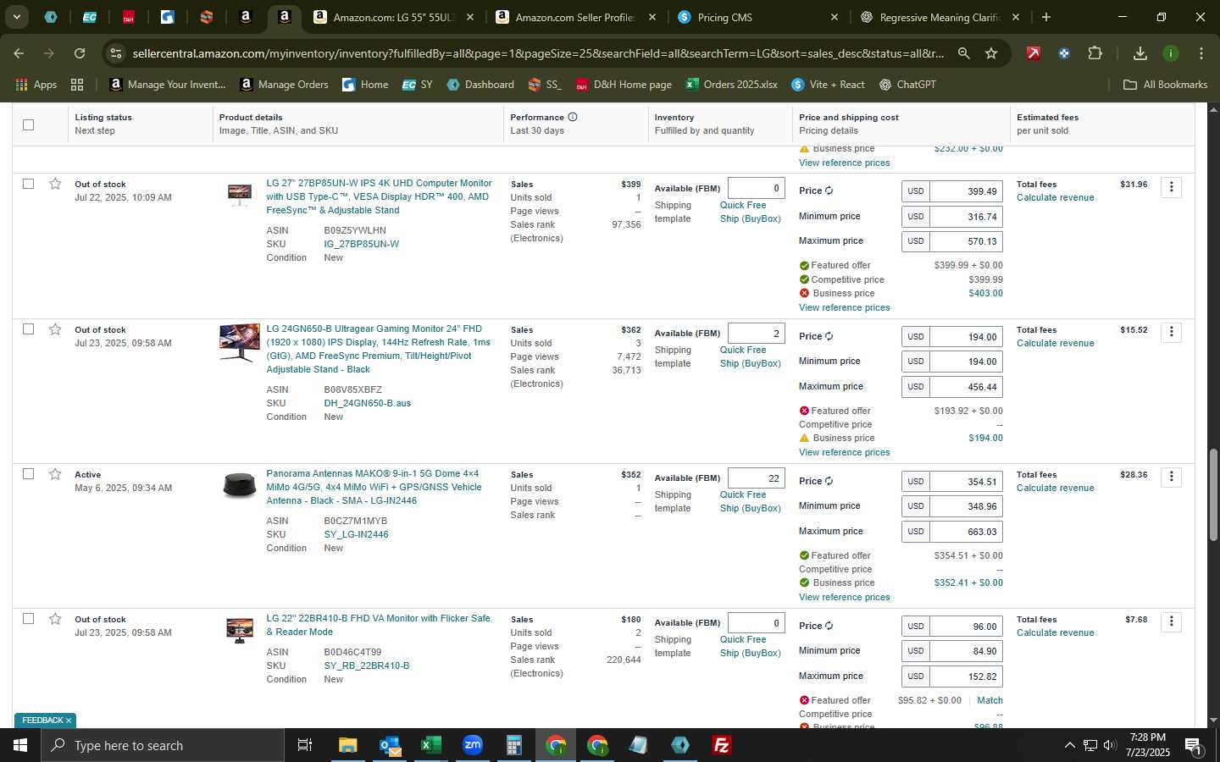The width and height of the screenshot is (1220, 762).
Task: Open the Chrome three-dot menu
Action: (x=1201, y=53)
